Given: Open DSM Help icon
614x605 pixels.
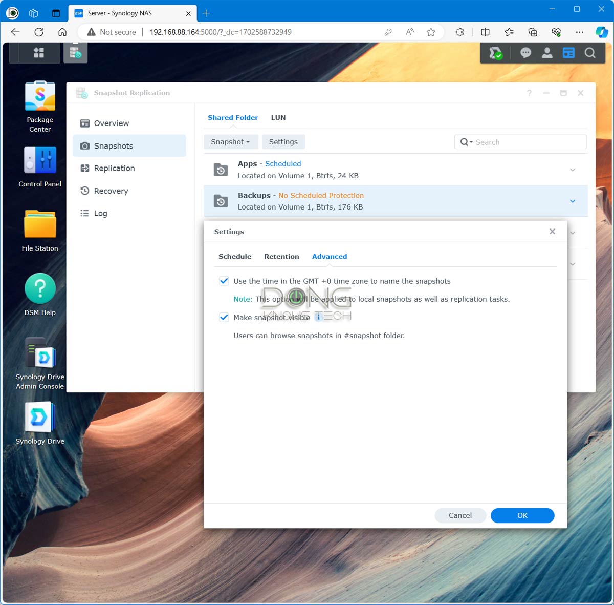Looking at the screenshot, I should point(40,288).
